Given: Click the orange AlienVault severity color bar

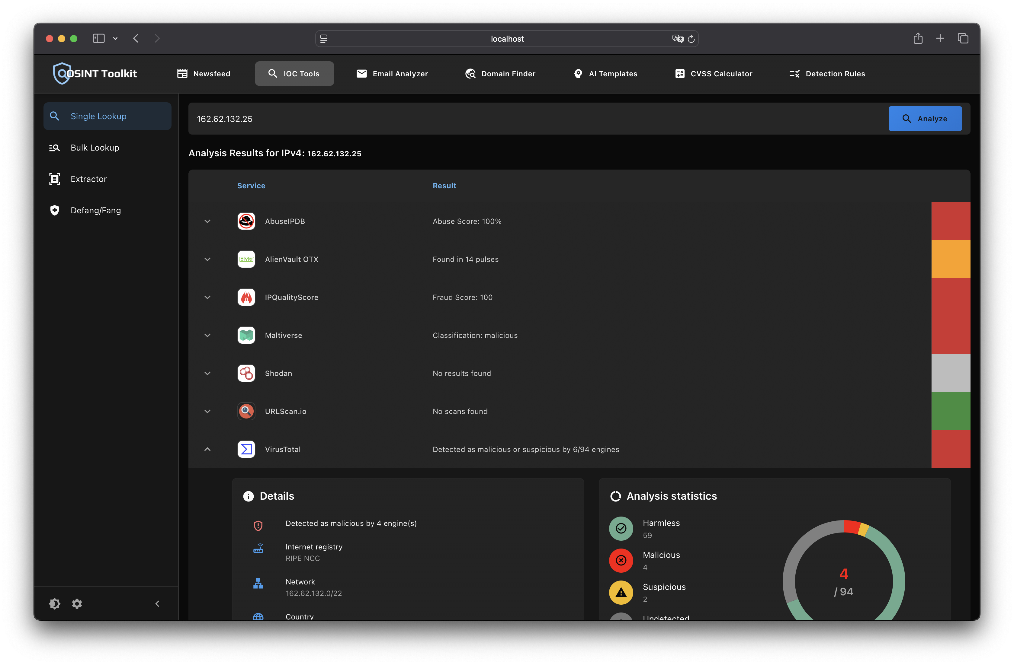Looking at the screenshot, I should (x=951, y=259).
